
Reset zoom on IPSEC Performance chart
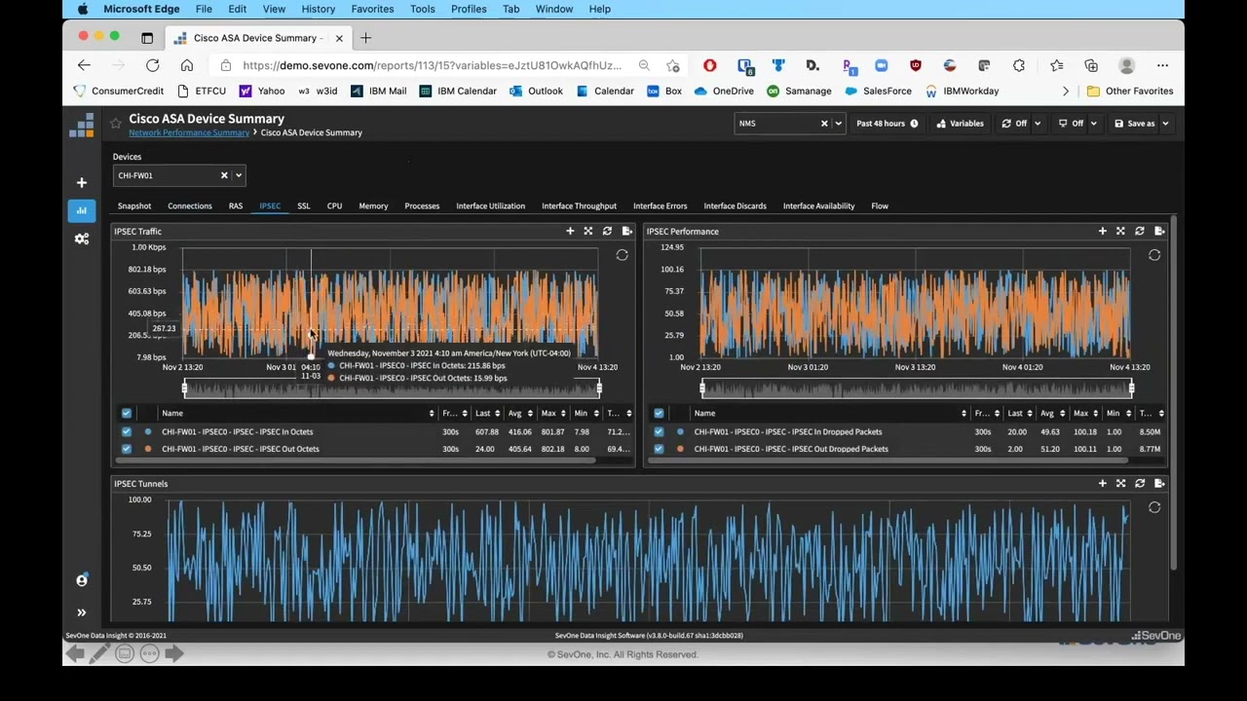pos(1154,255)
